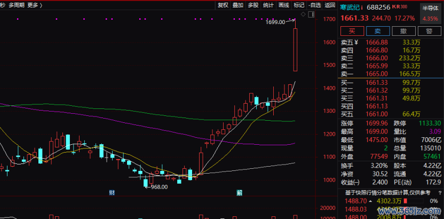Image resolution: width=444 pixels, height=219 pixels.
Task: Click the red volume bar in the 1488.70 row
Action: coord(405,201)
